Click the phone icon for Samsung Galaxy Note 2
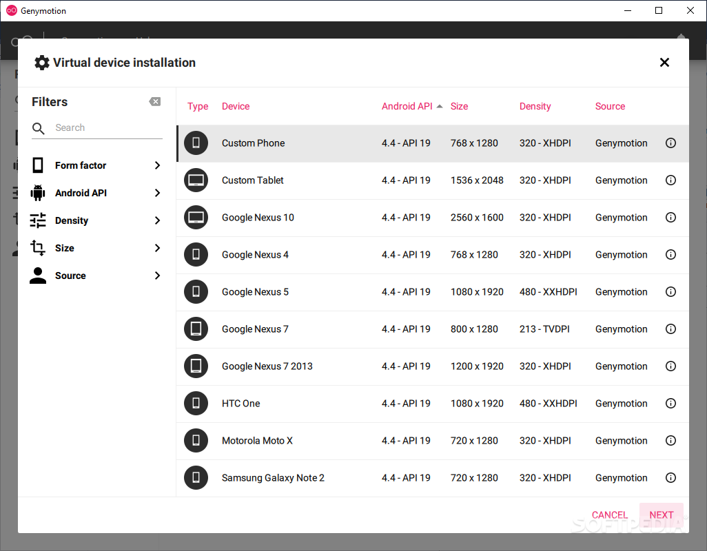707x551 pixels. click(196, 477)
